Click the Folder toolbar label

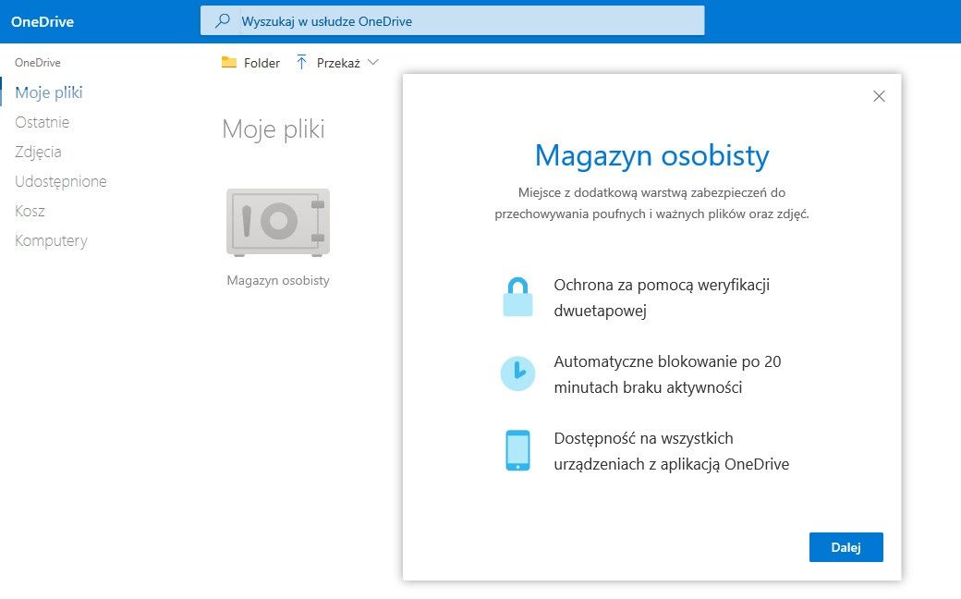262,63
